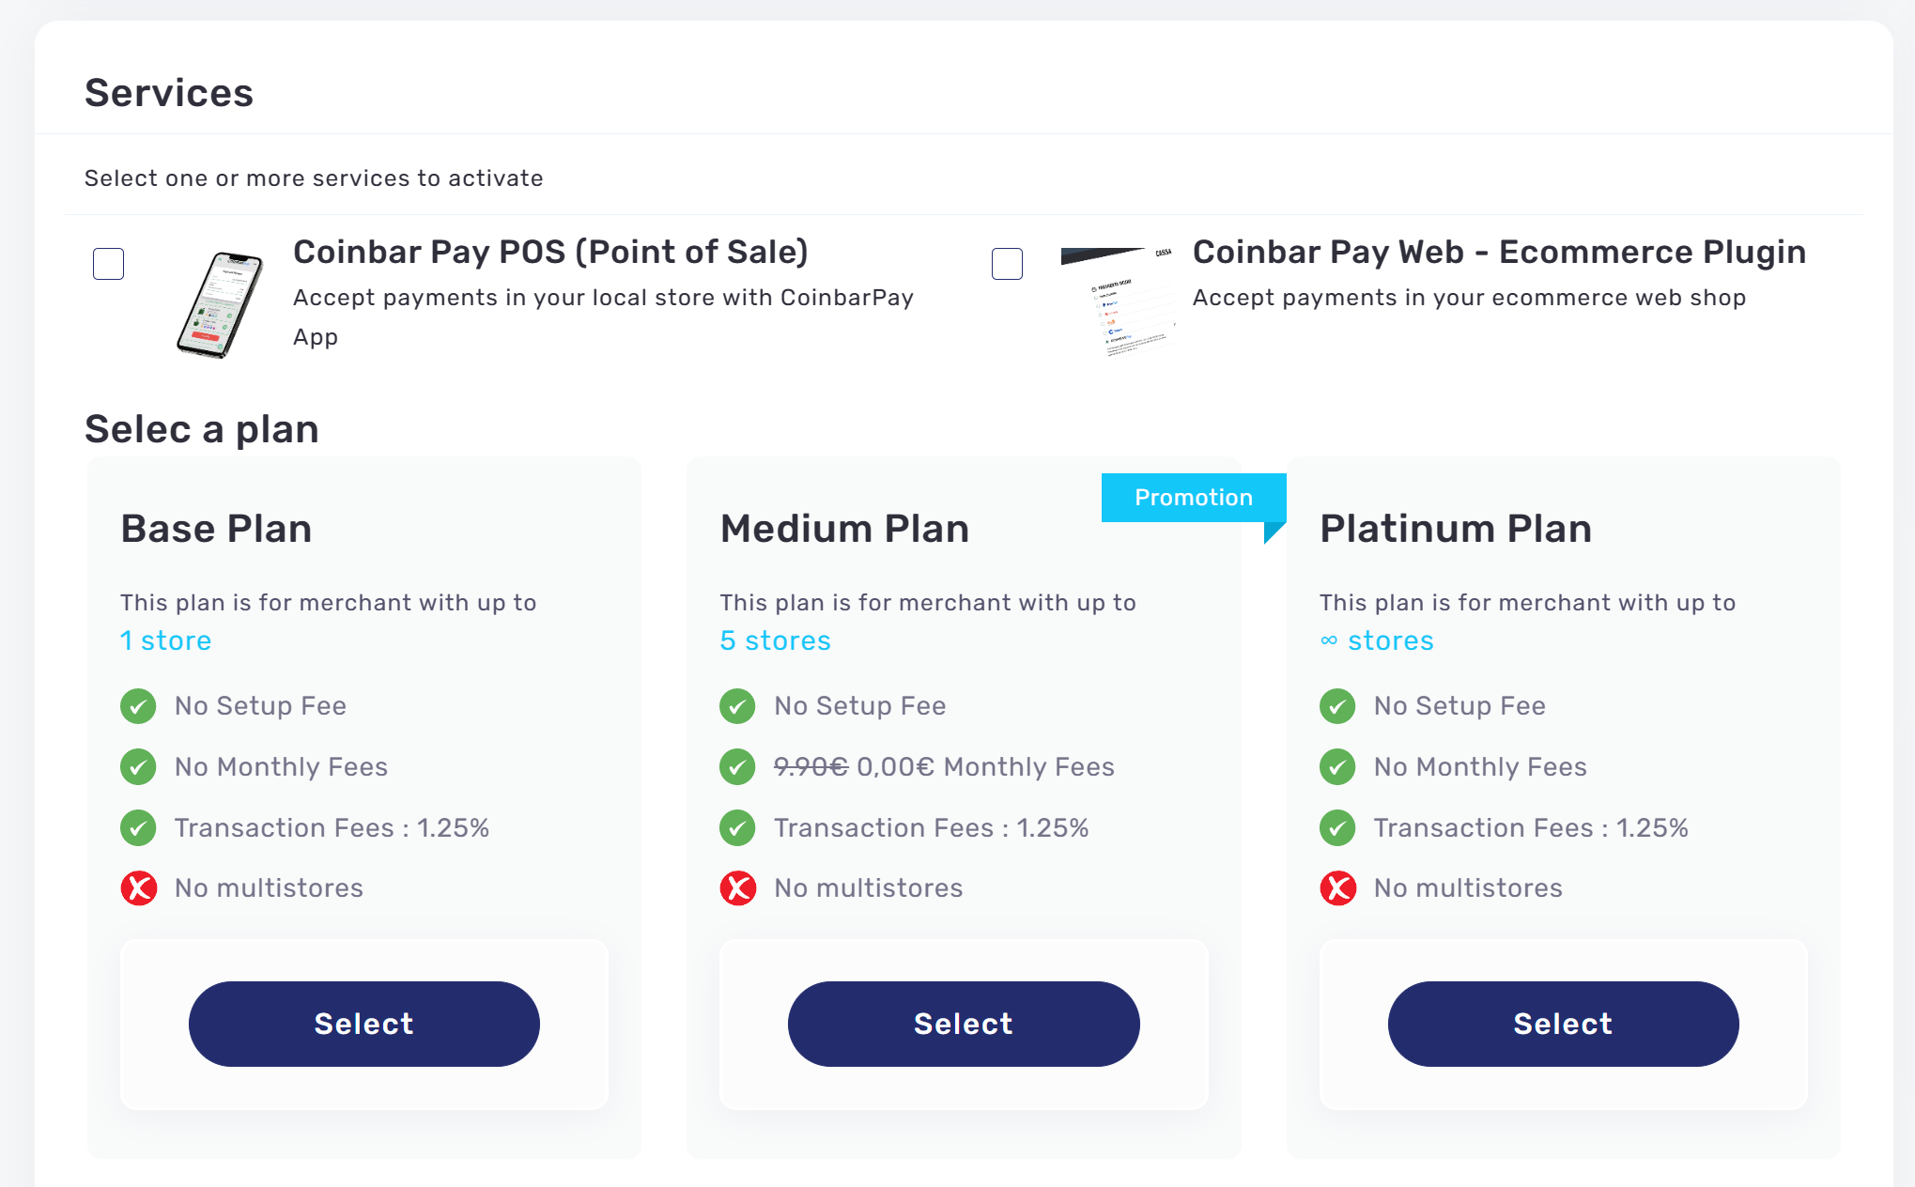The image size is (1915, 1187).
Task: Click Medium Plan's red No multistores cross
Action: (737, 888)
